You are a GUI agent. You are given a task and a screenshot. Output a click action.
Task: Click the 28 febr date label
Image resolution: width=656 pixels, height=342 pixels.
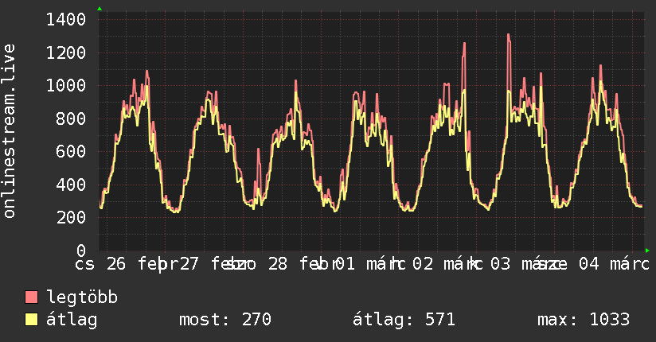click(x=304, y=264)
